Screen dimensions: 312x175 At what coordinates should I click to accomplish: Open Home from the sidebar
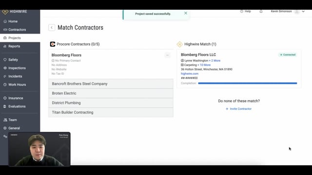click(x=11, y=21)
